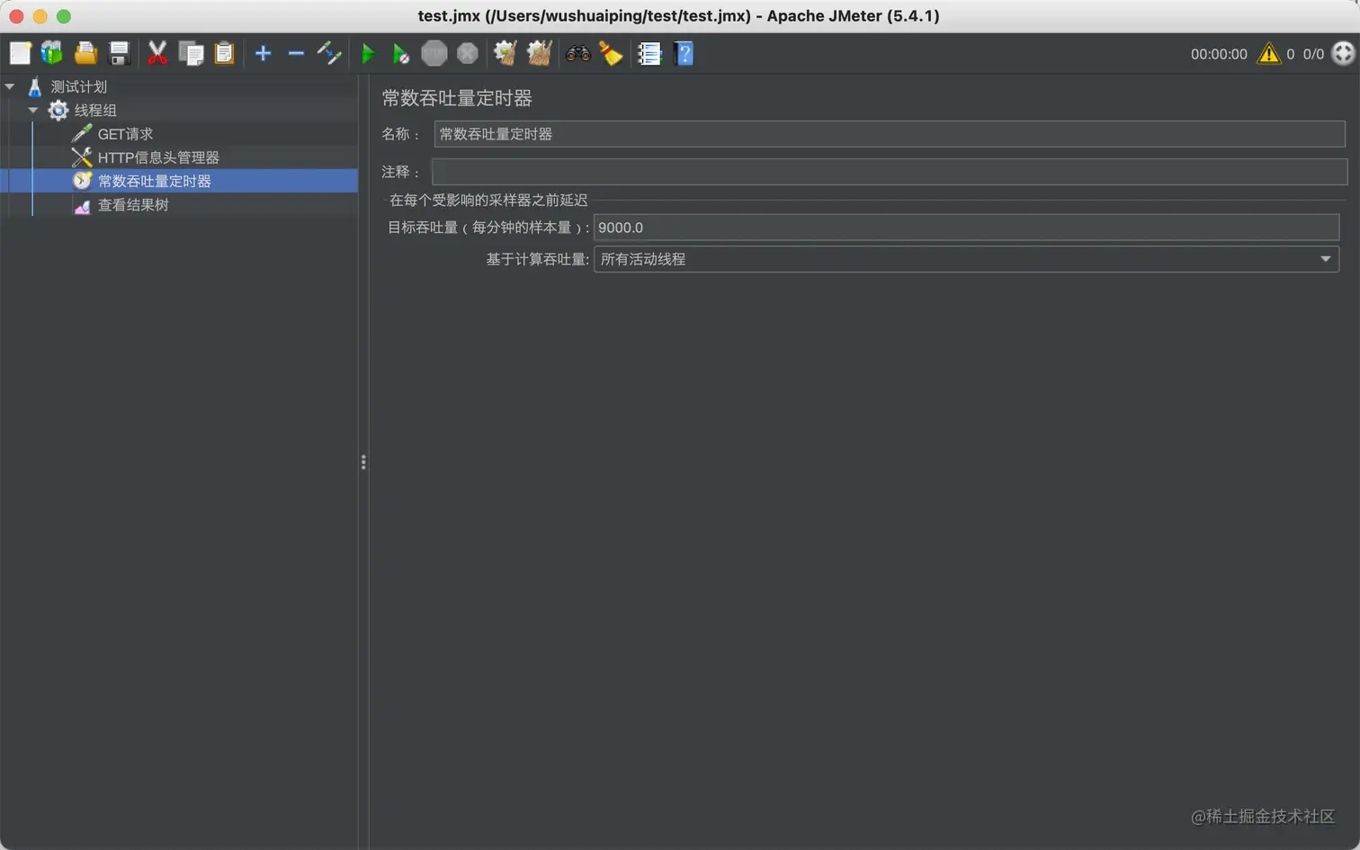Select 线程组 in the tree
Viewport: 1360px width, 850px height.
(95, 110)
